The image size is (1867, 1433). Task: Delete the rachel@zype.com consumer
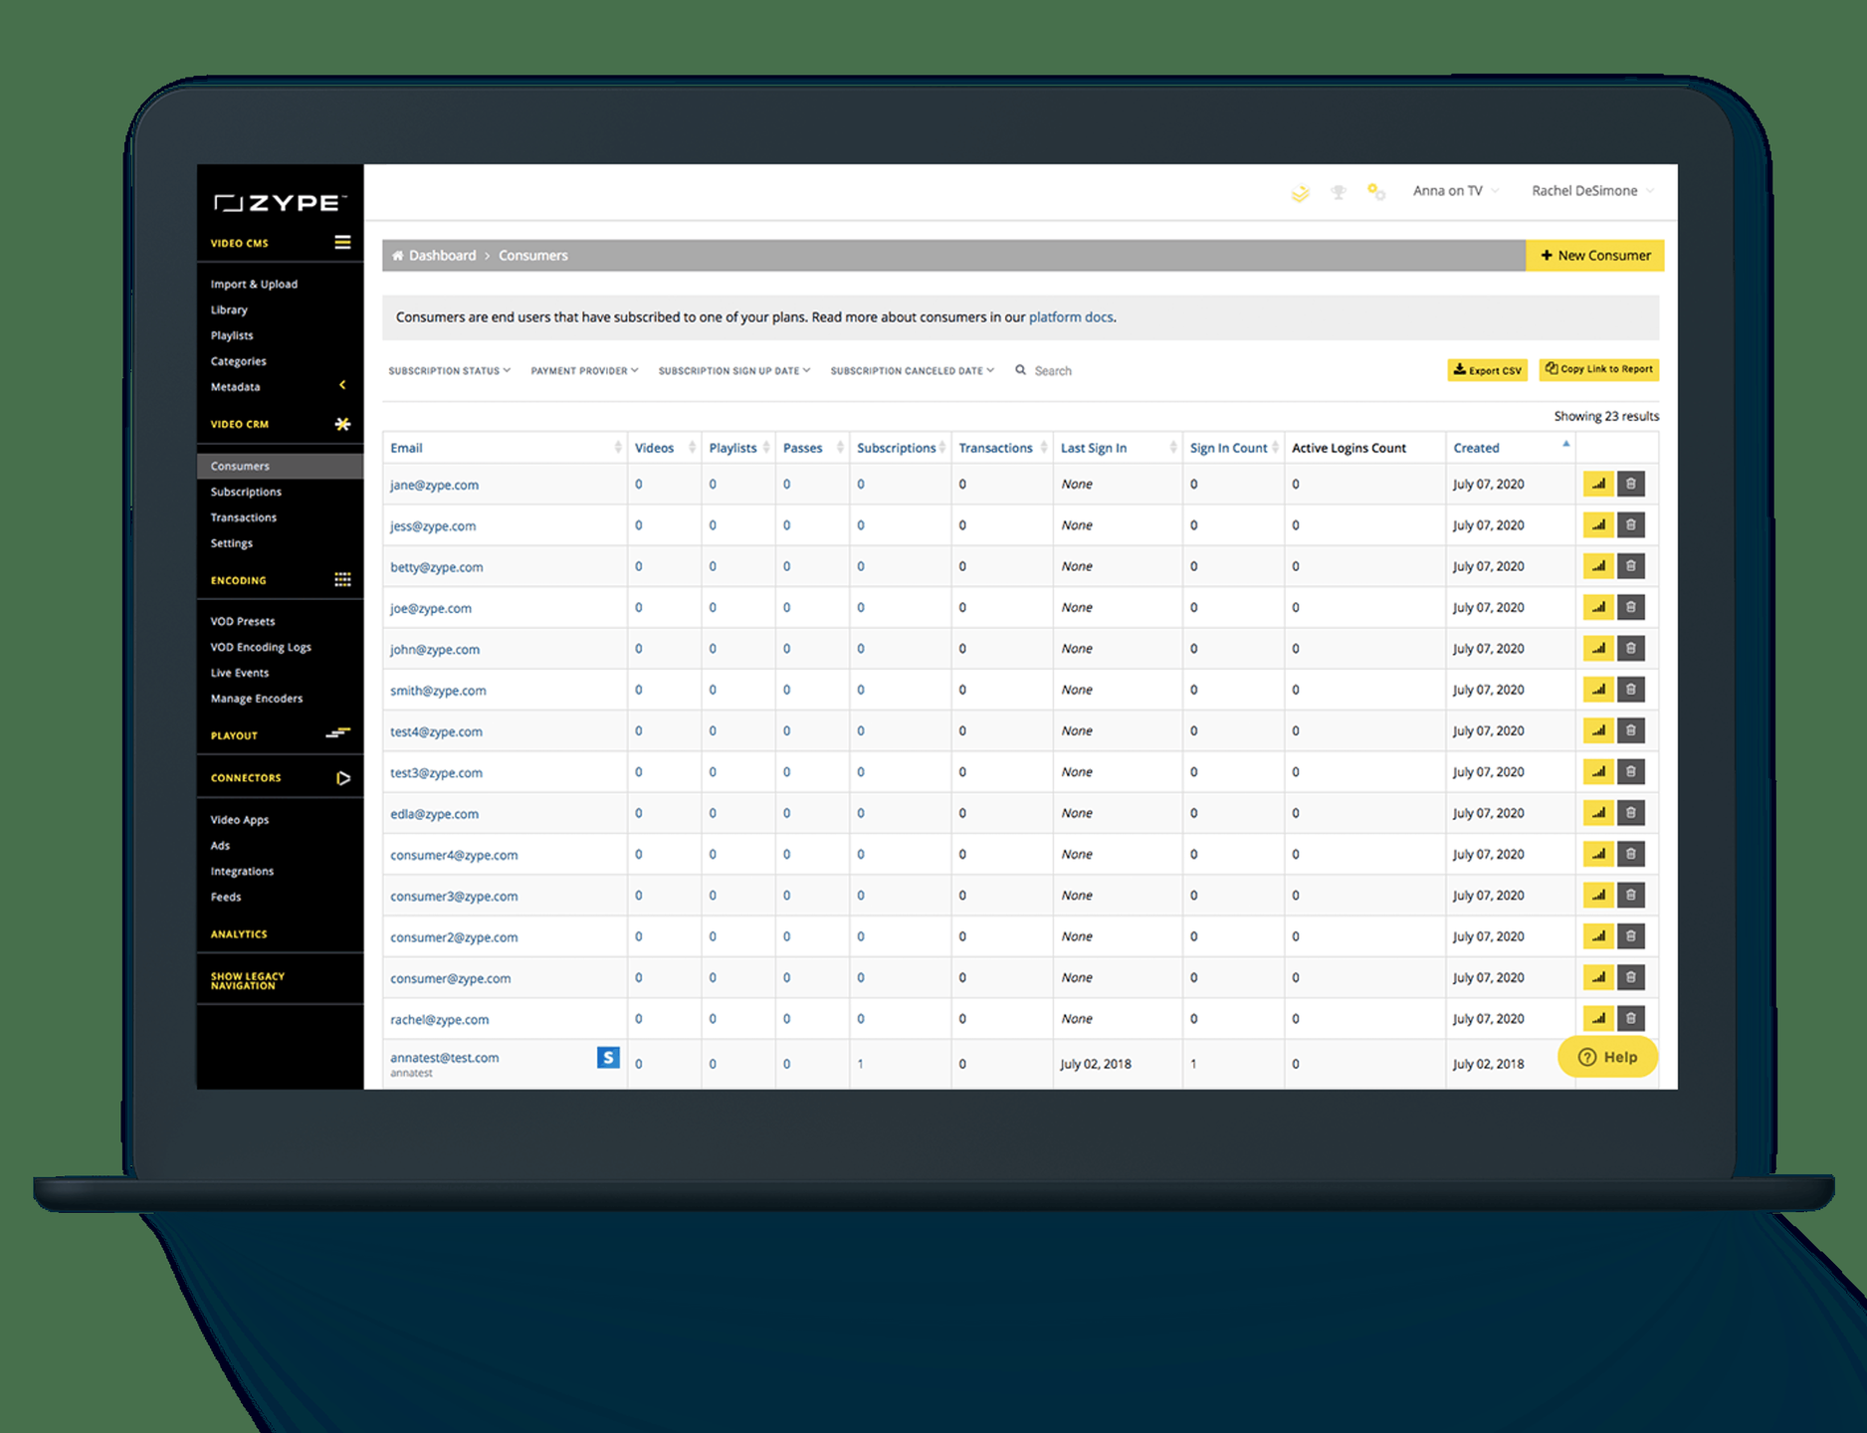click(1631, 1018)
